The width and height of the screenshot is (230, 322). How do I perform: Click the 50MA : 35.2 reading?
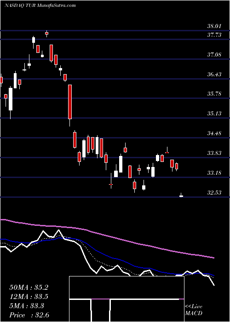pos(29,287)
